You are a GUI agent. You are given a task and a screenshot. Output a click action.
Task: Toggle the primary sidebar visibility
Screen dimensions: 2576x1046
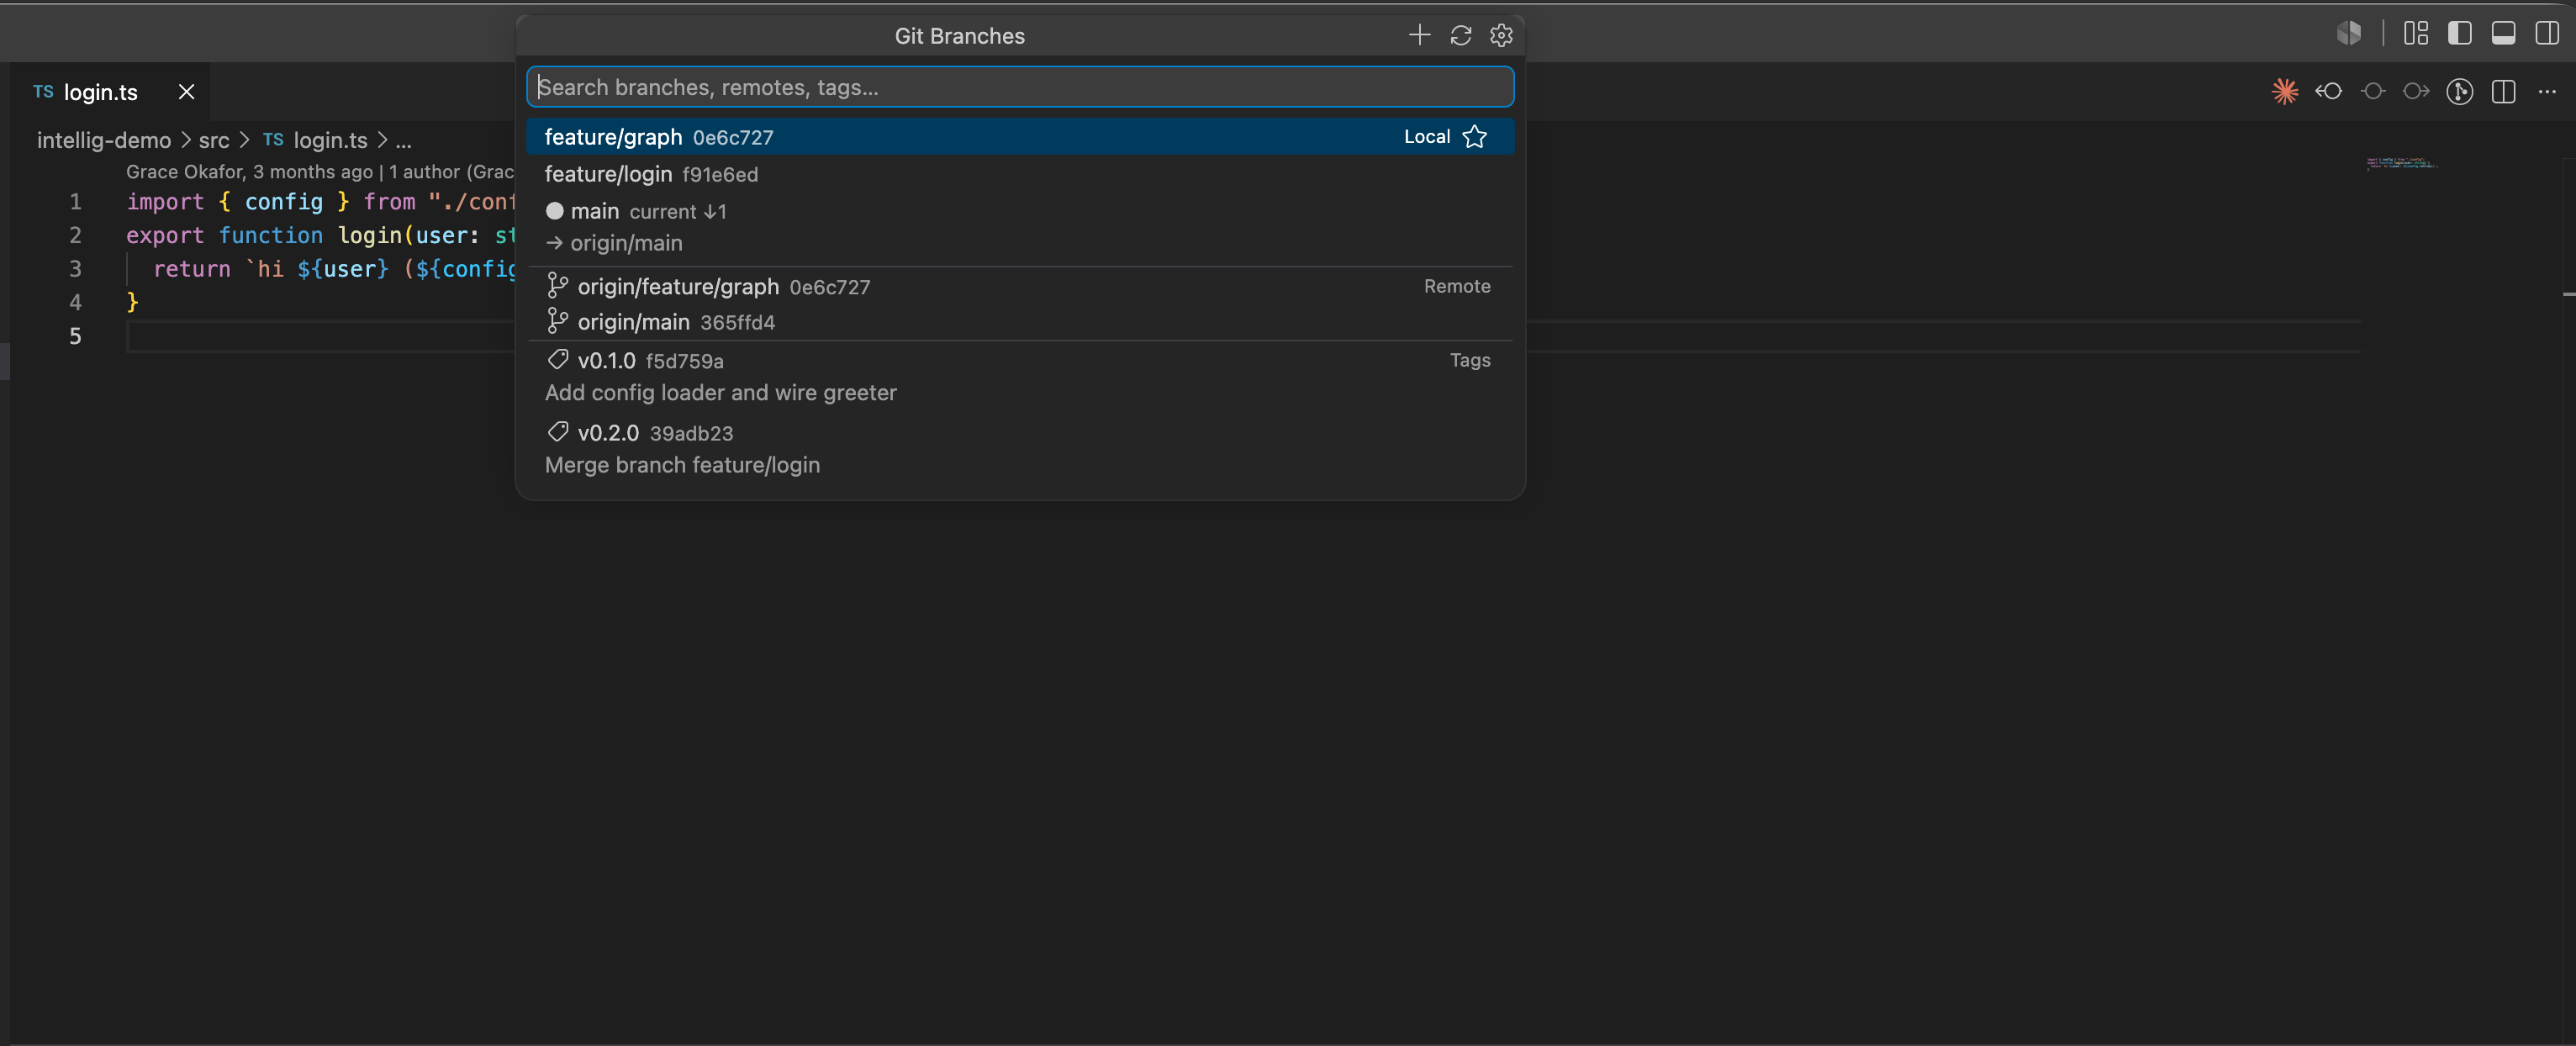2460,33
